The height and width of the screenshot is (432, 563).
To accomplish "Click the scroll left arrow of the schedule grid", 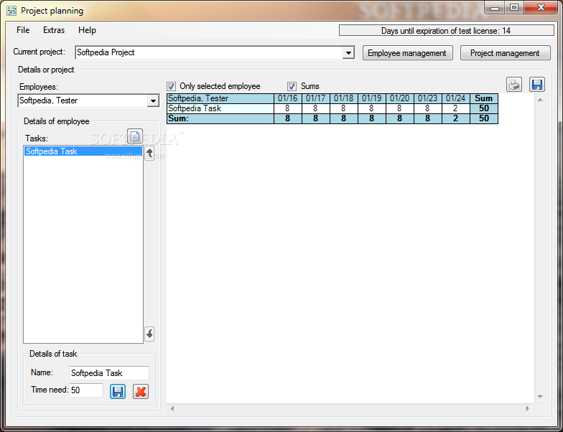I will (x=172, y=408).
